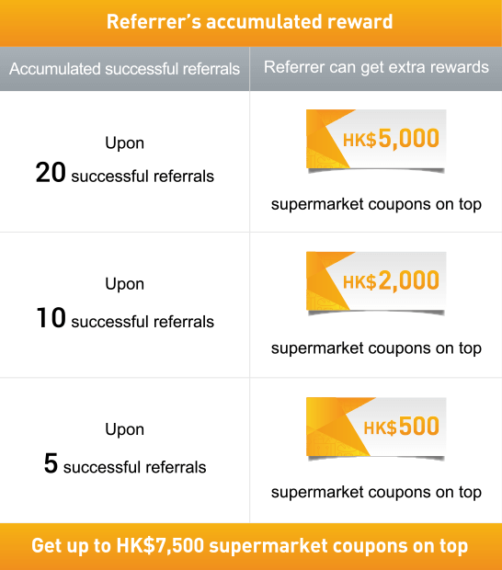Click the HK$500 coupon image
This screenshot has height=570, width=502.
pyautogui.click(x=376, y=427)
